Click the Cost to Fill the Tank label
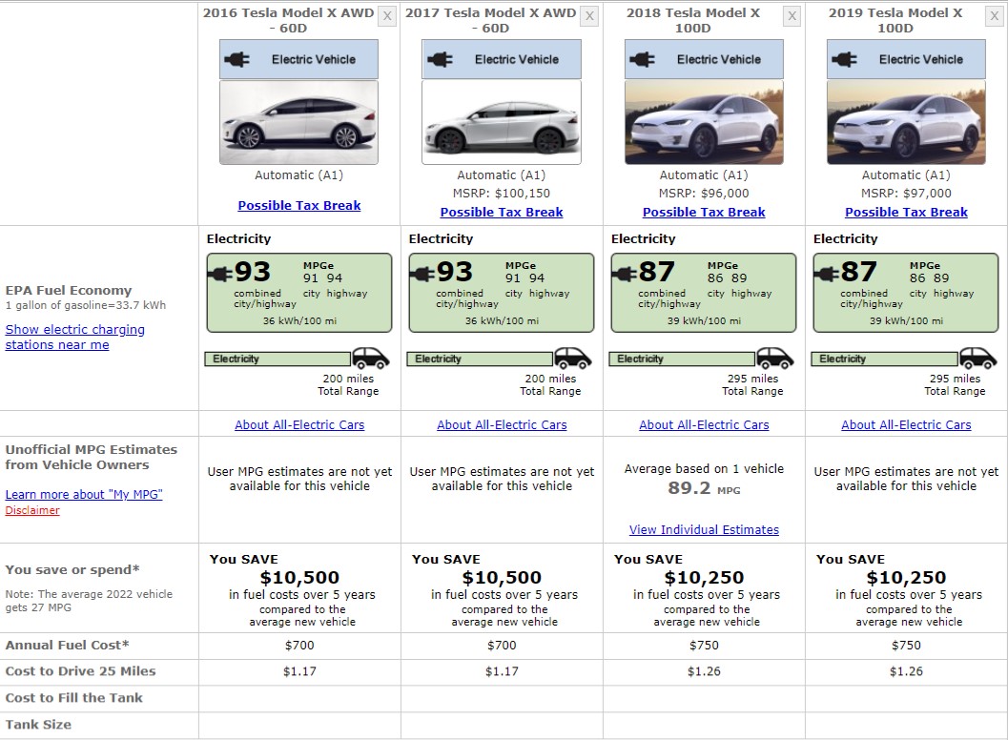The height and width of the screenshot is (740, 1008). (74, 698)
